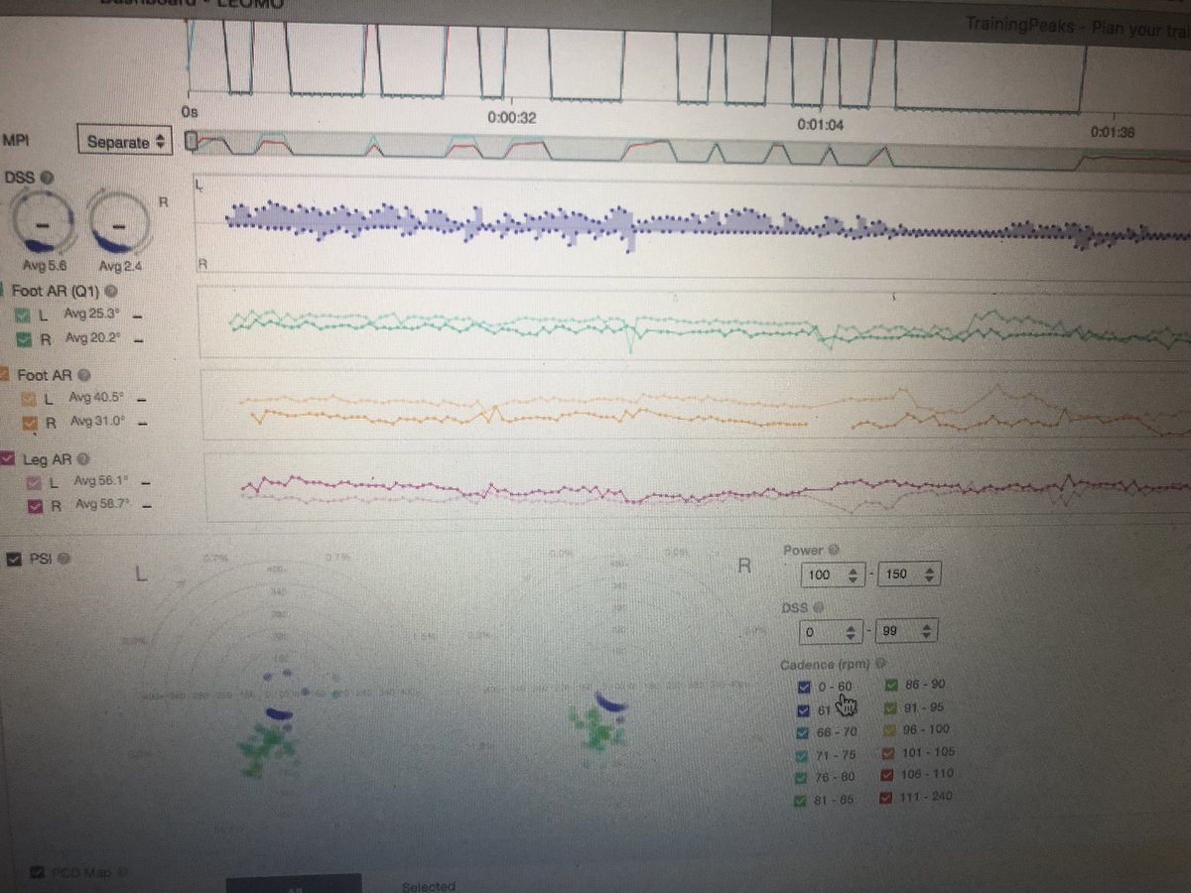The image size is (1191, 893).
Task: Toggle the 96 - 100 cadence checkbox
Action: (891, 729)
